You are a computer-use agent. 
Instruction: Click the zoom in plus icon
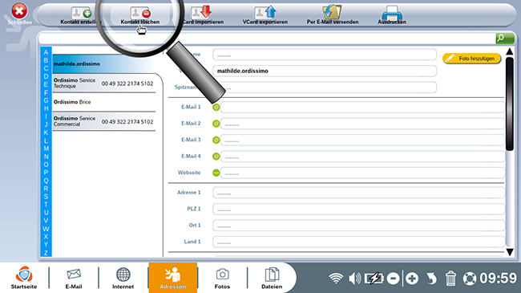pyautogui.click(x=412, y=279)
